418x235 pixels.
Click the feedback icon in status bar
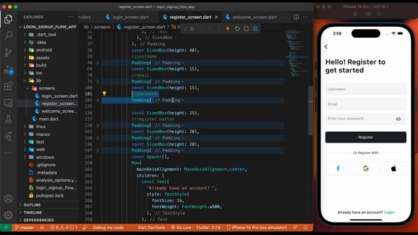[295, 228]
